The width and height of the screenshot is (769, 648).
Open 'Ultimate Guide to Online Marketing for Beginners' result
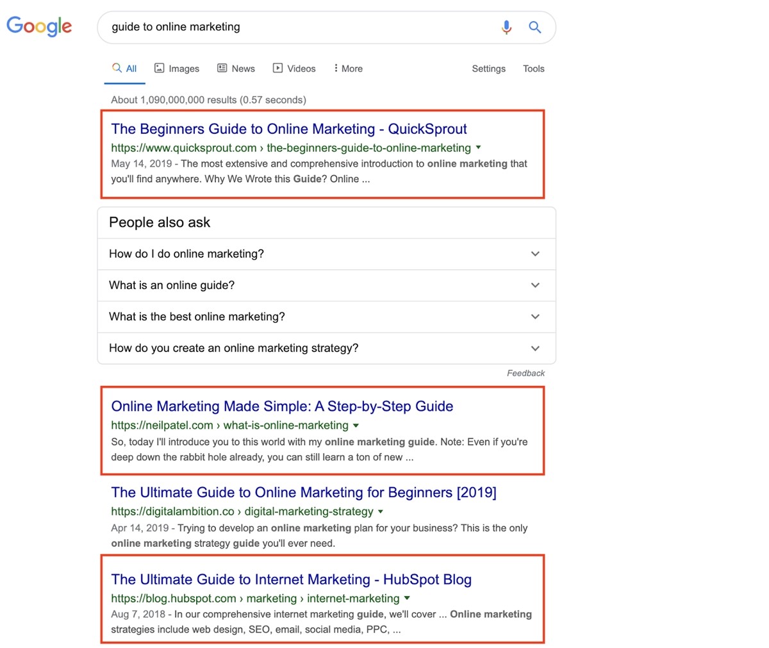point(304,492)
